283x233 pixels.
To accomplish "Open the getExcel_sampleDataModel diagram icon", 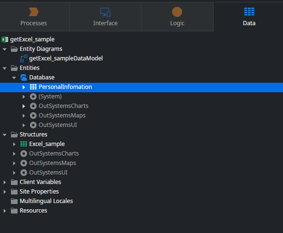I will 24,58.
